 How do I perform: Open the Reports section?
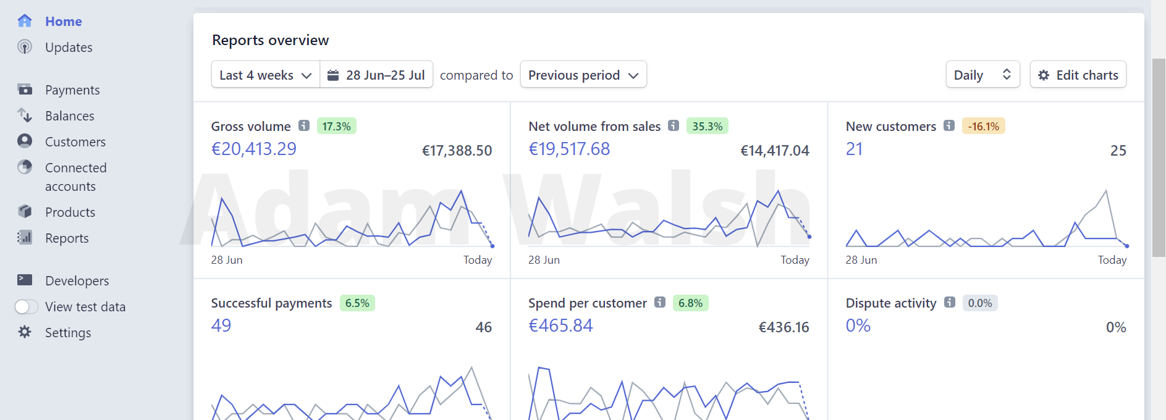[x=67, y=238]
